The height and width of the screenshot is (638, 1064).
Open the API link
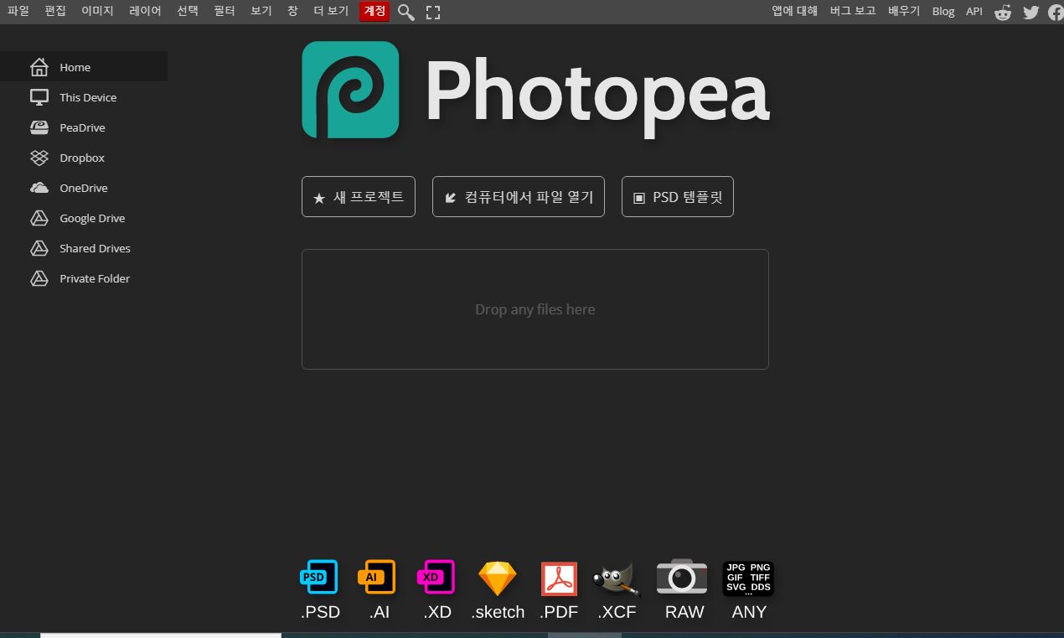(974, 12)
